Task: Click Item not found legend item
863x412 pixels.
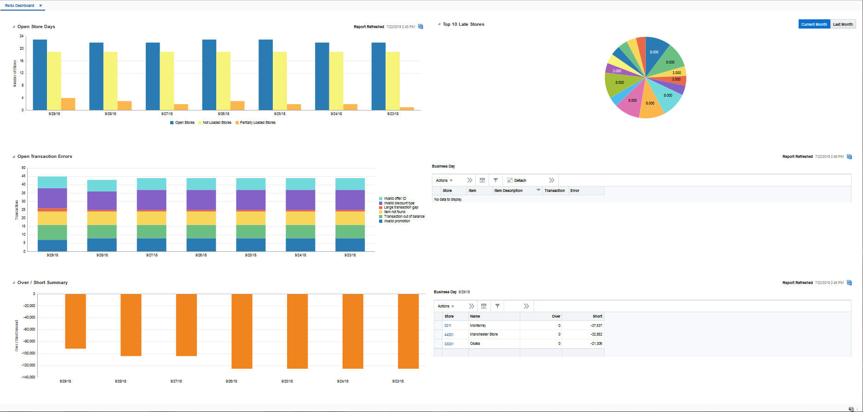Action: pyautogui.click(x=392, y=212)
